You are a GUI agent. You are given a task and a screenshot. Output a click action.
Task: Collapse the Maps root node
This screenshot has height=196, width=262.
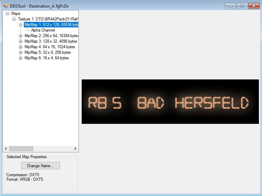click(x=7, y=14)
